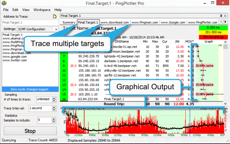Click the Trace Interval 1 second field
230x144 pixels.
[40, 108]
